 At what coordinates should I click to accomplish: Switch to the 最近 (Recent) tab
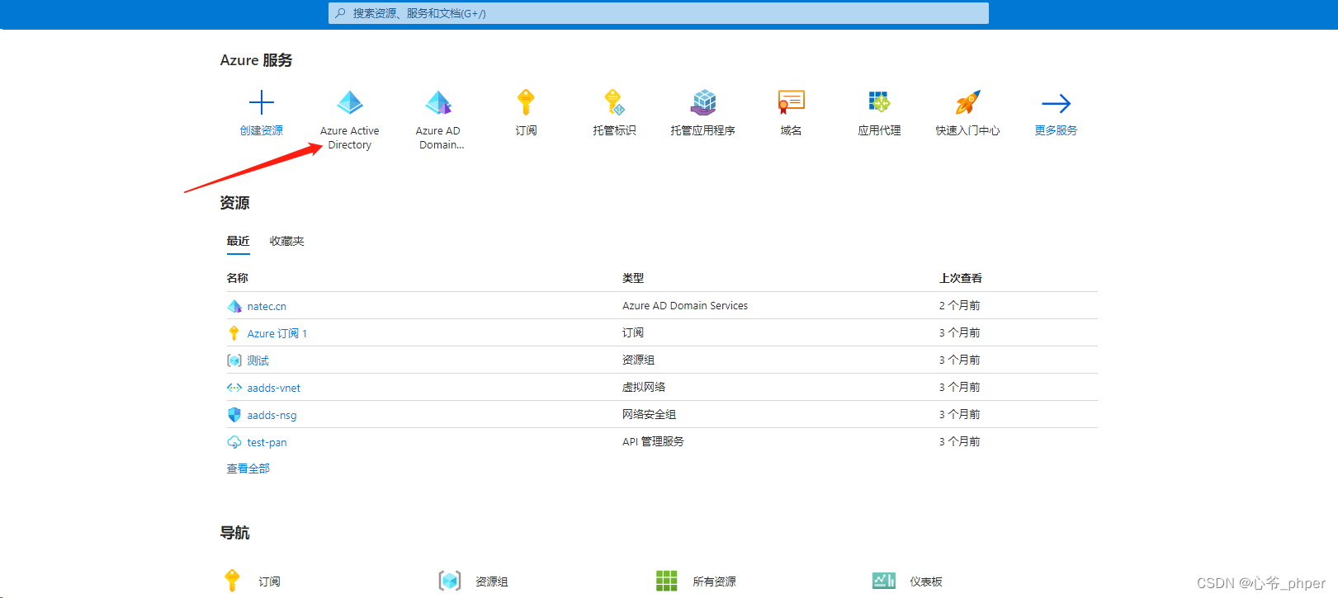pos(238,241)
